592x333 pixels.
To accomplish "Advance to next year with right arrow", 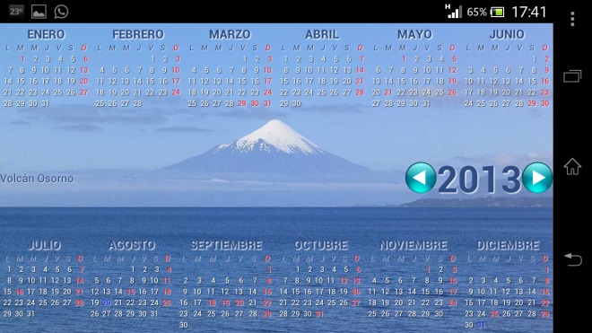I will 537,178.
